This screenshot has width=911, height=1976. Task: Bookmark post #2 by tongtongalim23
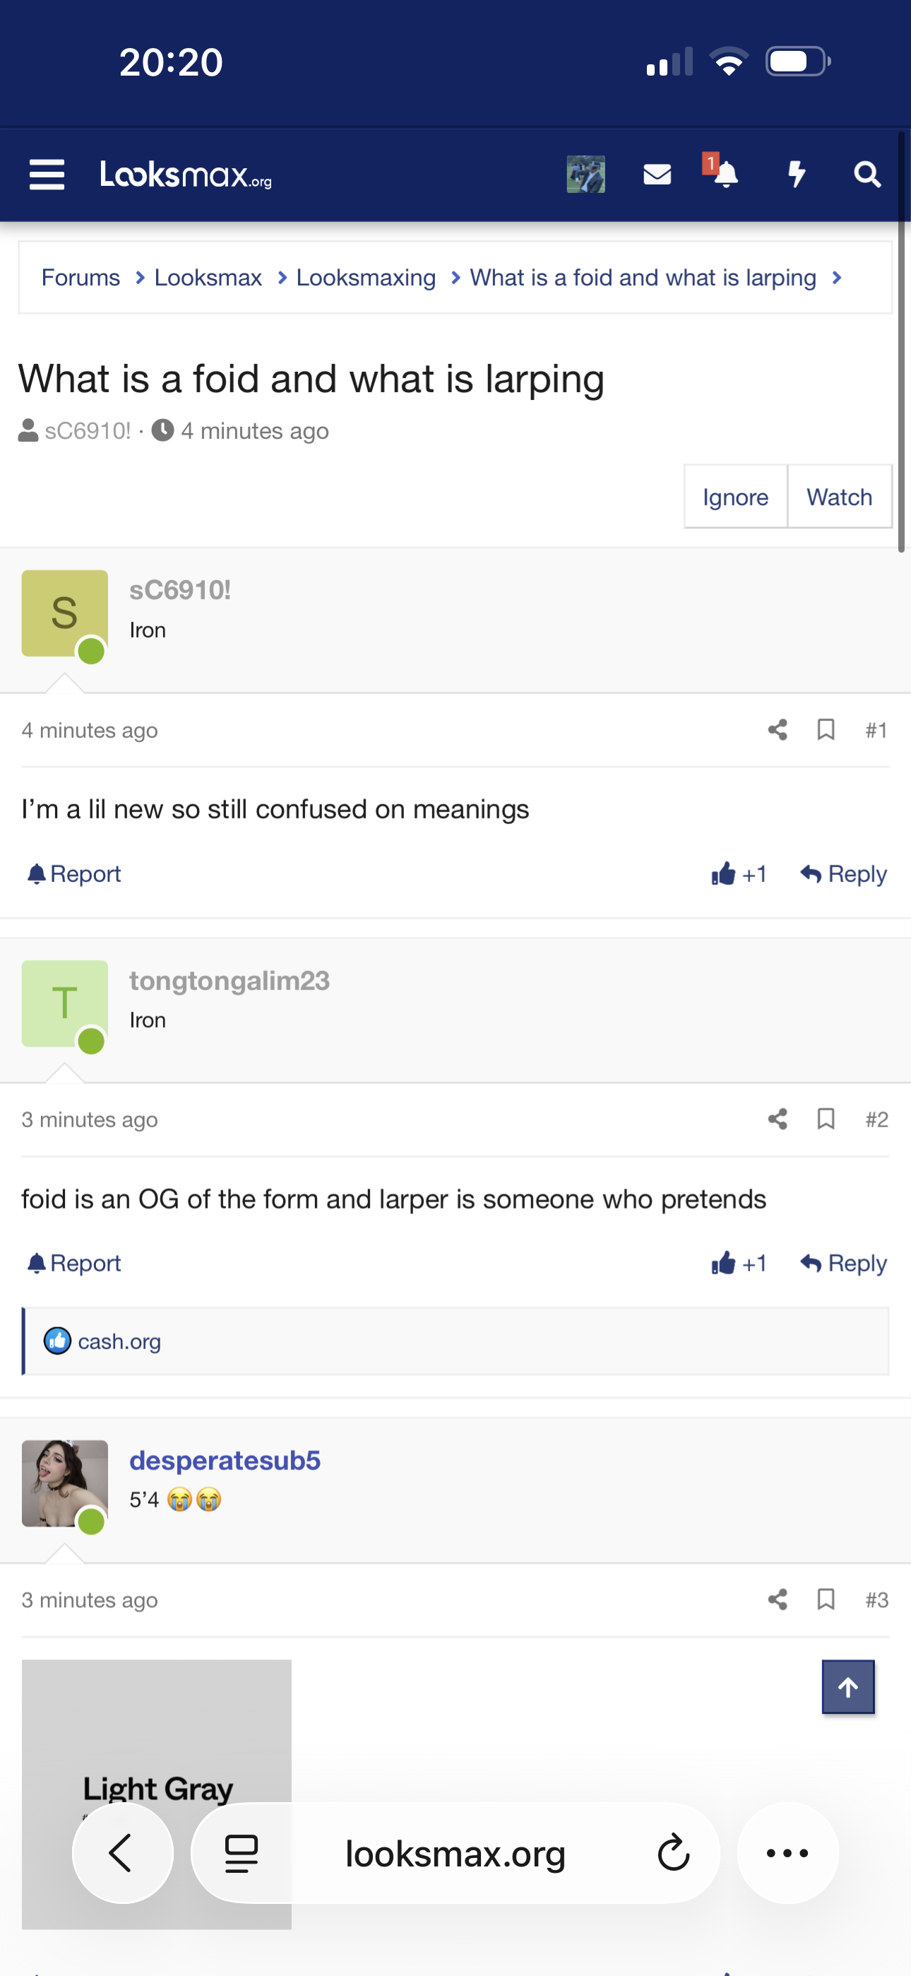[826, 1119]
